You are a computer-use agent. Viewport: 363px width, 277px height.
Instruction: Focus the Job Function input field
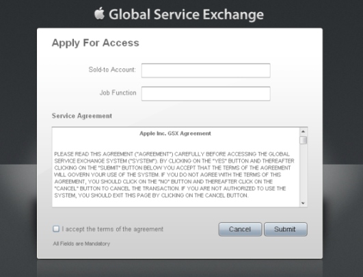[206, 94]
